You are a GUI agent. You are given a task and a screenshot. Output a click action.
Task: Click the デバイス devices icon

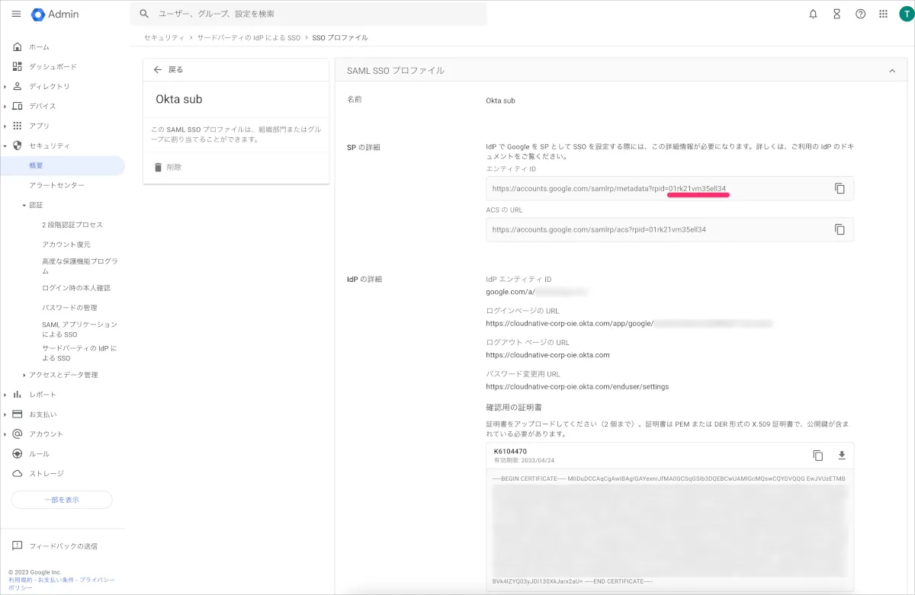(x=18, y=106)
